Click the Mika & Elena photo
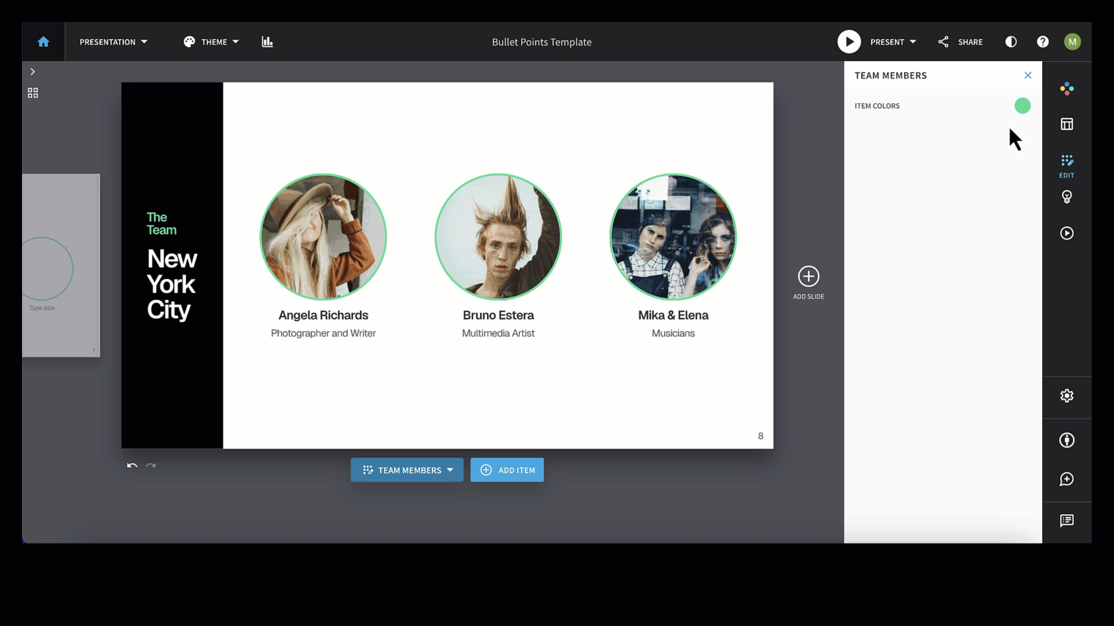Viewport: 1114px width, 626px height. click(673, 236)
